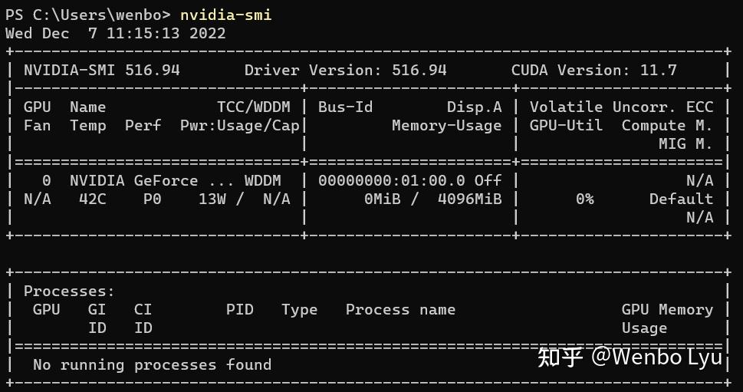743x392 pixels.
Task: Click the Driver Version 516.94 text
Action: tap(345, 70)
